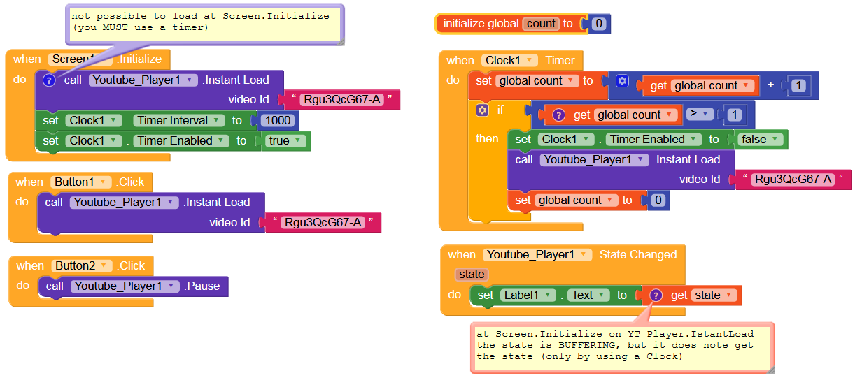Click the comment icon on the compared get global count
The image size is (855, 380).
pos(559,115)
